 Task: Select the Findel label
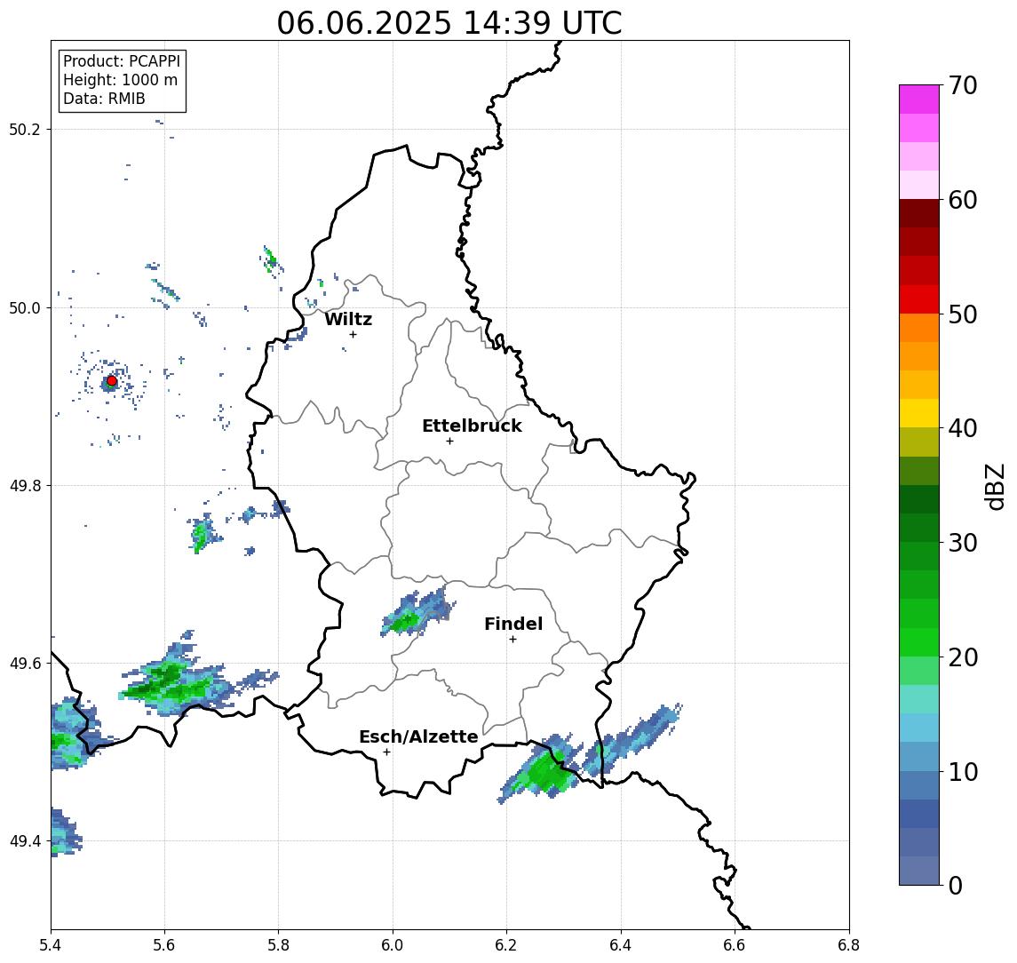(513, 624)
